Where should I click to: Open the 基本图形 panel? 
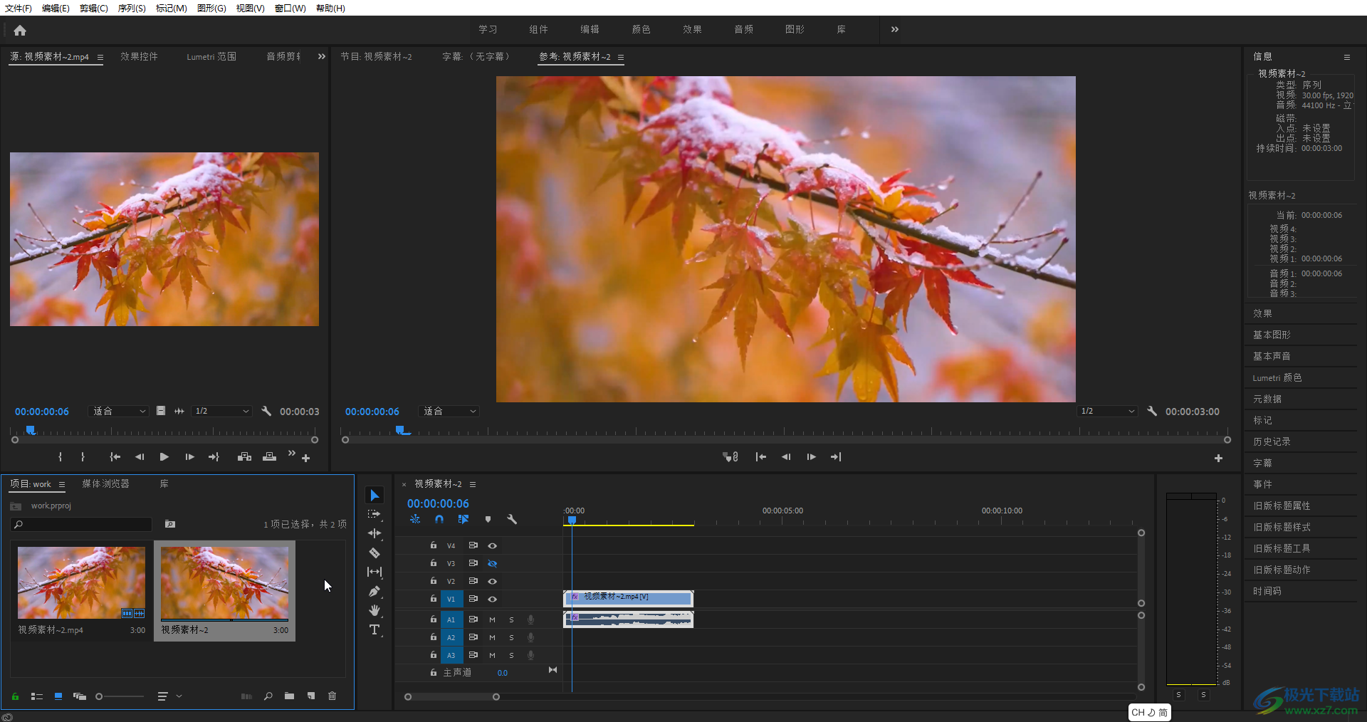[1272, 335]
